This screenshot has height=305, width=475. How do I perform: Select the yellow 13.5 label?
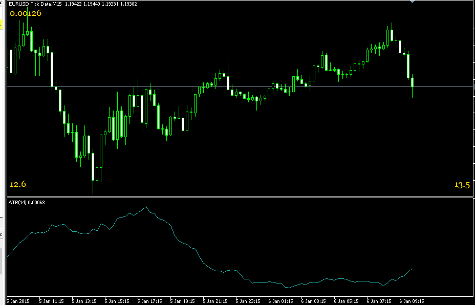pyautogui.click(x=462, y=185)
